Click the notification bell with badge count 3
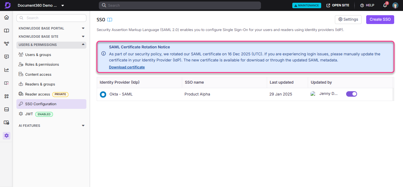The height and width of the screenshot is (187, 403). point(384,5)
